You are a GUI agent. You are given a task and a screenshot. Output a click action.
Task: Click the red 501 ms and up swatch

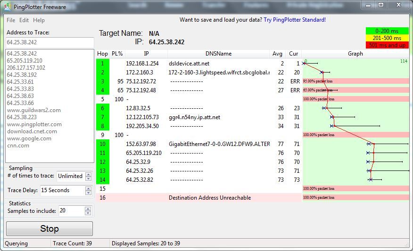click(x=387, y=45)
